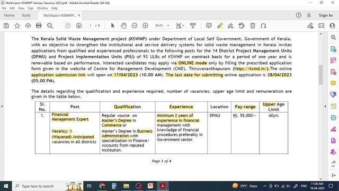Delete the page using the trash icon
Viewport: 339px width, 191px height.
point(253,26)
